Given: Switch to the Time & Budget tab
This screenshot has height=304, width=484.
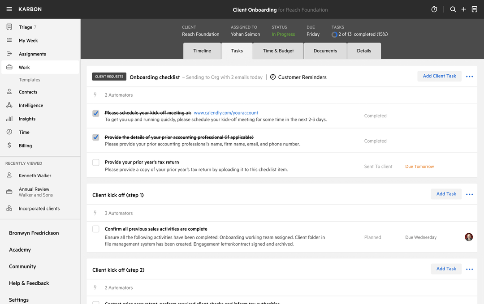Looking at the screenshot, I should 278,51.
